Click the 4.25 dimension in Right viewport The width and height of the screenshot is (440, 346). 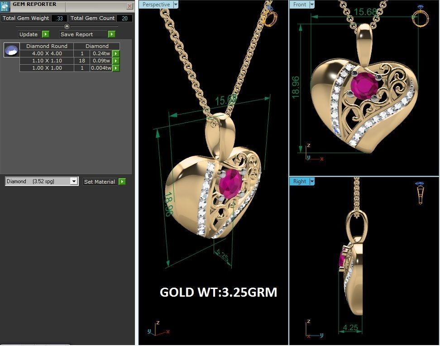(350, 327)
